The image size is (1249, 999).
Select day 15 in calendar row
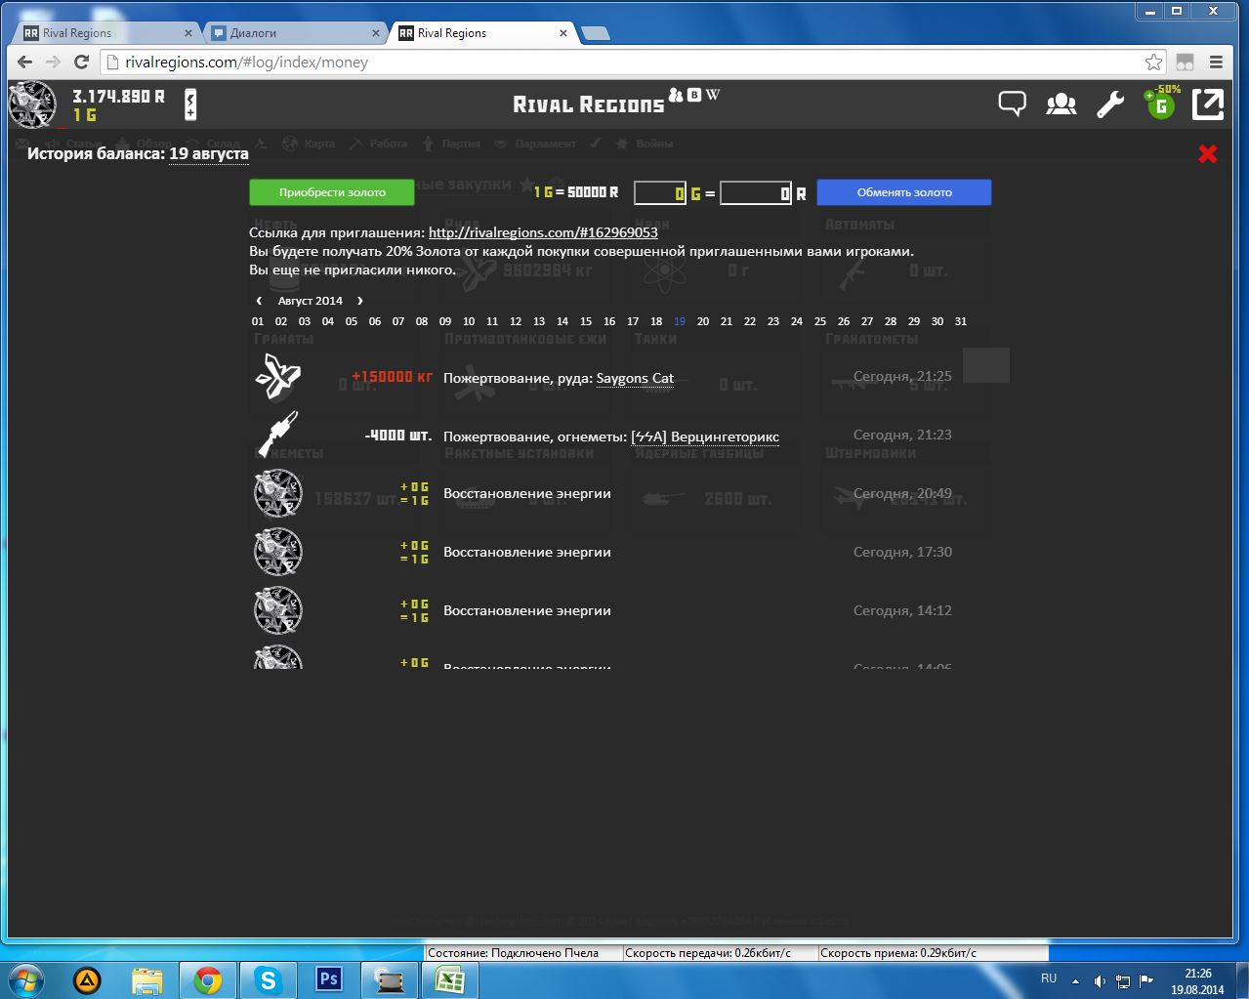pos(586,321)
